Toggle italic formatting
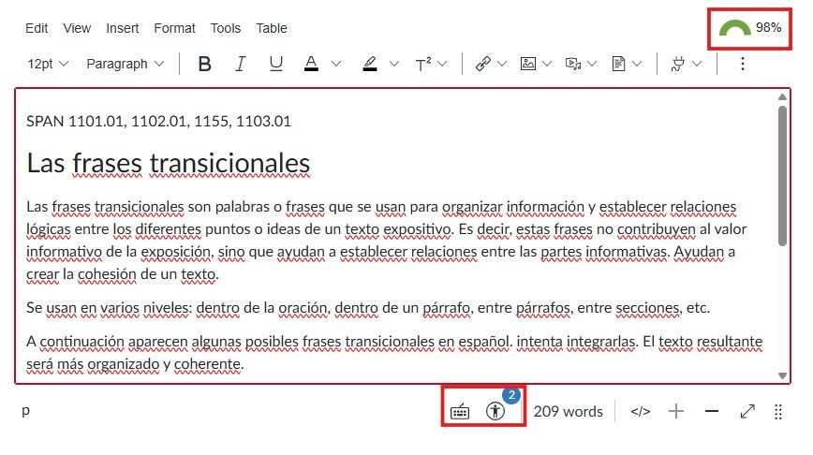 tap(240, 64)
